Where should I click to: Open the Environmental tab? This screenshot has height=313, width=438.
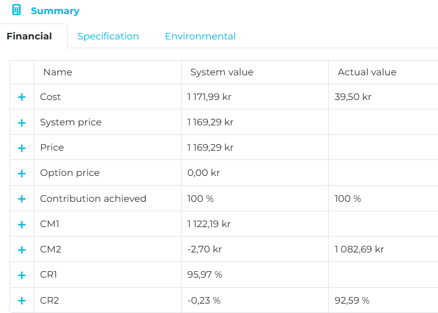click(x=200, y=36)
